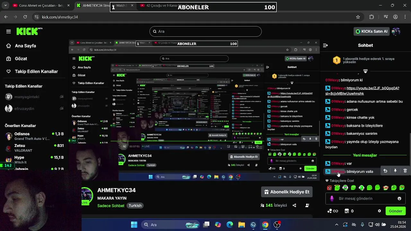
Task: Open the chat shop icon showing 0
Action: [349, 211]
